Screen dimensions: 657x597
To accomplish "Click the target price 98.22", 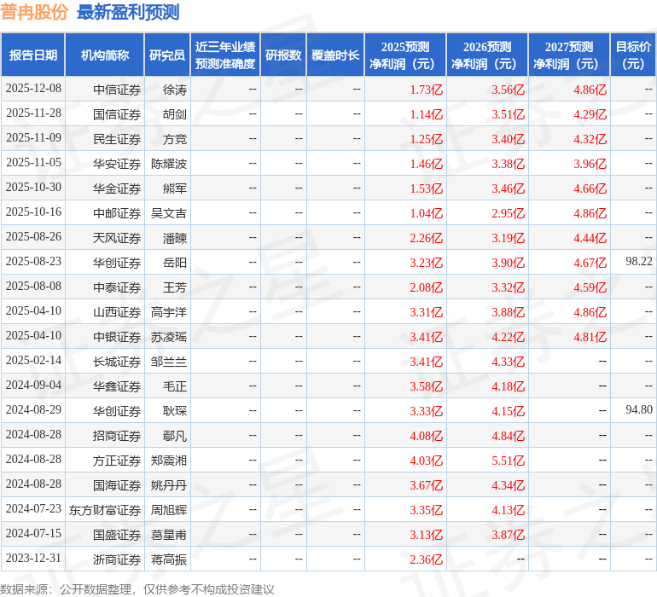I will tap(639, 262).
